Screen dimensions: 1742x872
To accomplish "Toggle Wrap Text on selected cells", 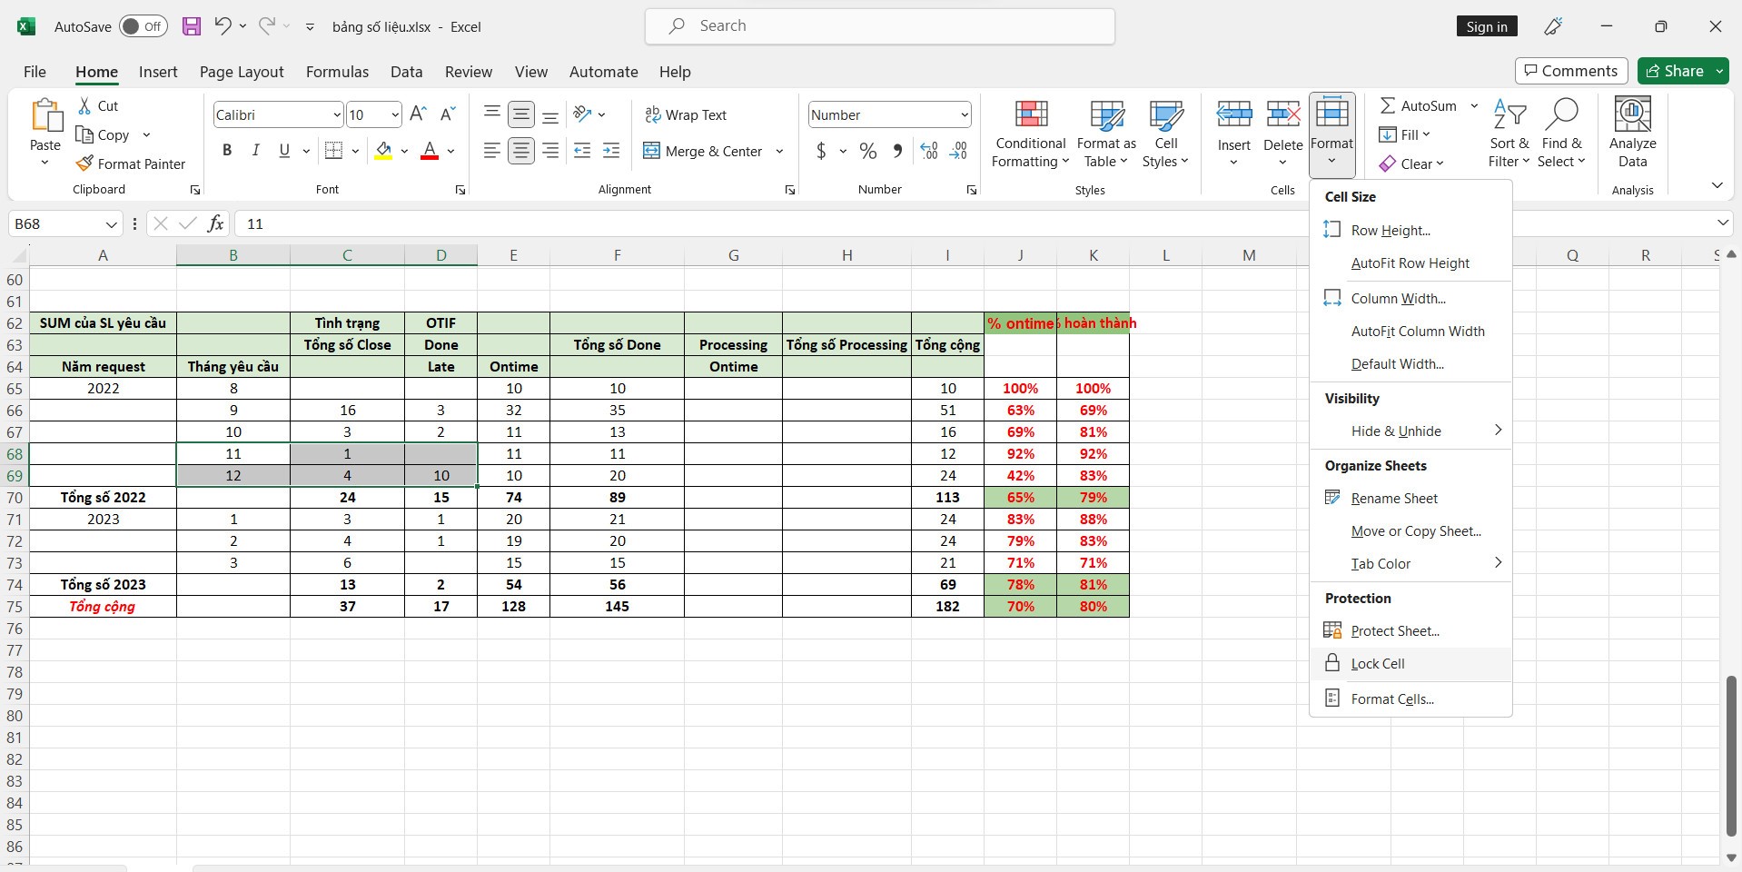I will pos(687,114).
